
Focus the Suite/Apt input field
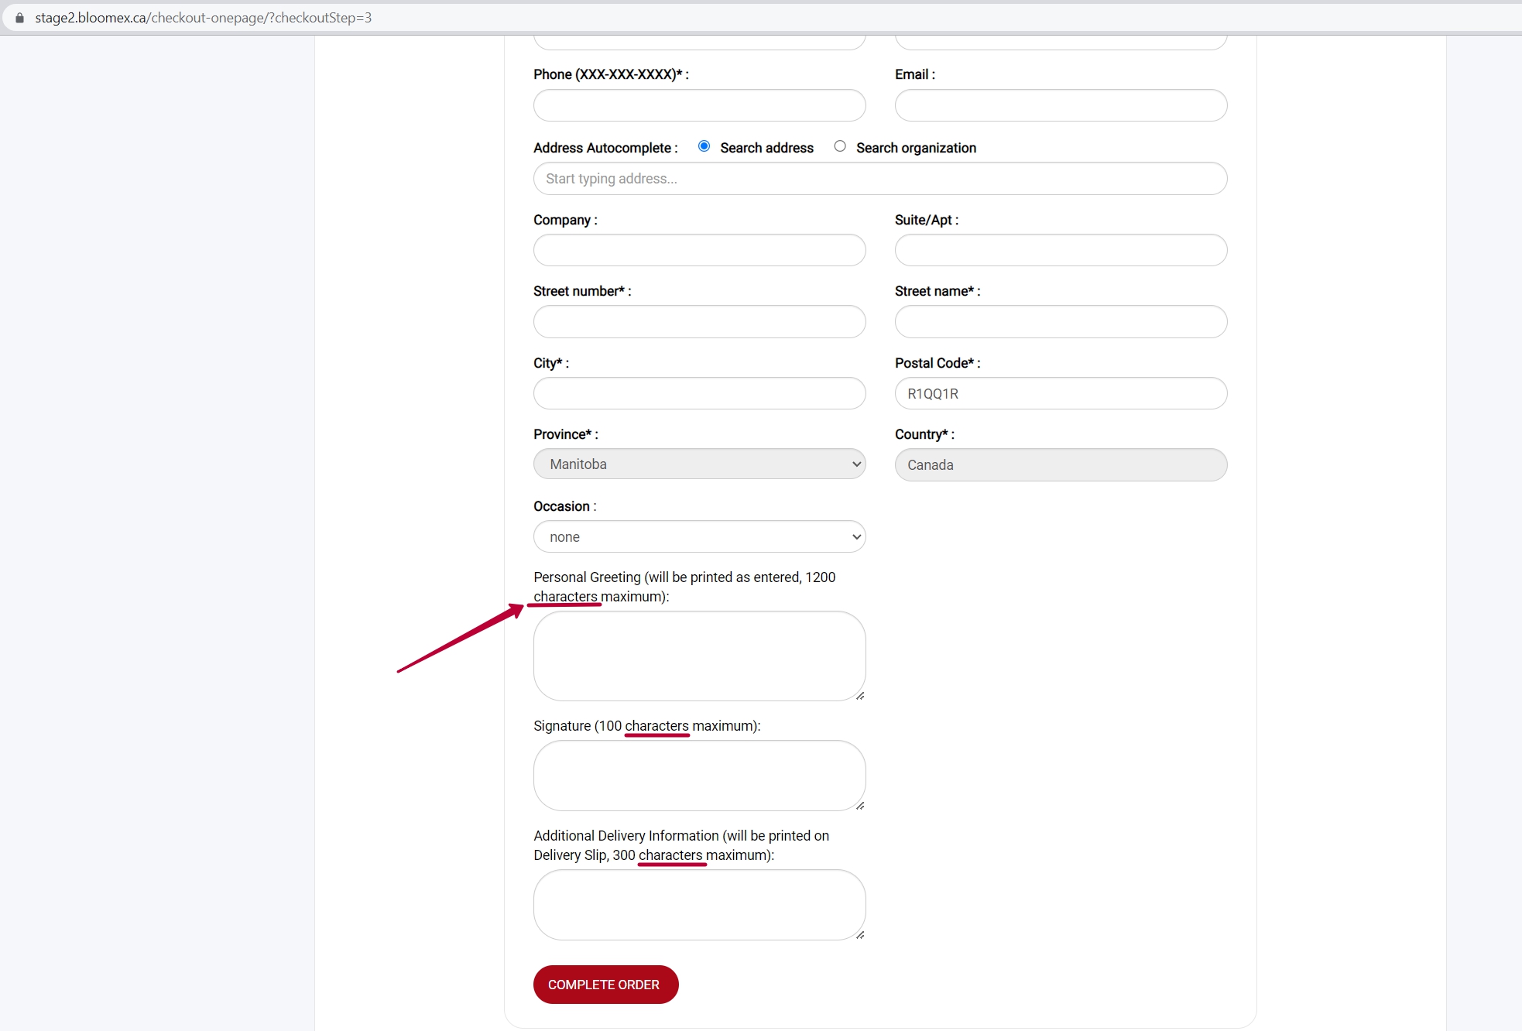click(1061, 250)
